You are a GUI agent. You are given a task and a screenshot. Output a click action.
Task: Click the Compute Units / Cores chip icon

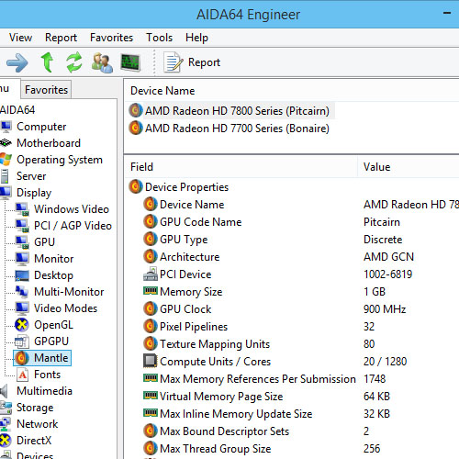click(x=151, y=361)
